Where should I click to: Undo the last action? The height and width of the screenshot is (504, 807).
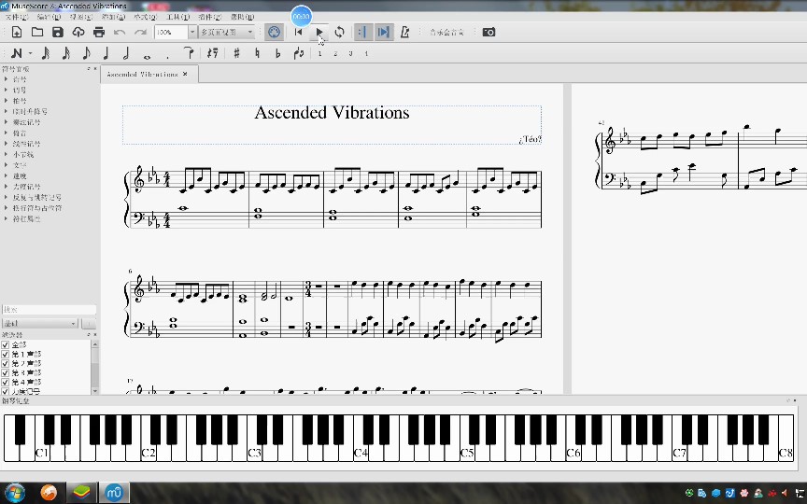pos(120,32)
